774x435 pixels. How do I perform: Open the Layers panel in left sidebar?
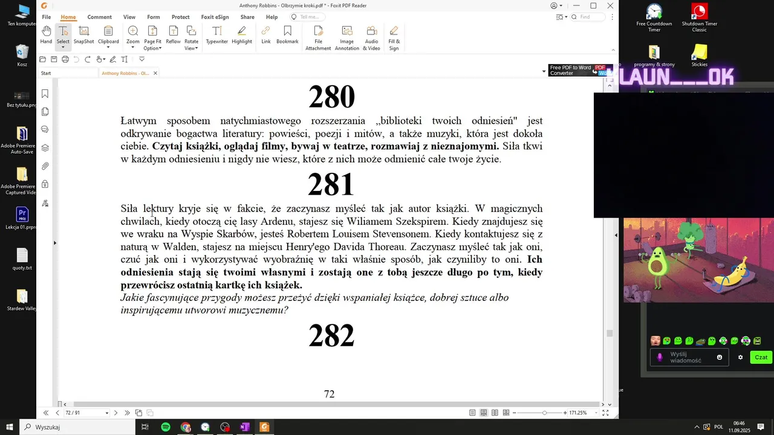pos(45,148)
